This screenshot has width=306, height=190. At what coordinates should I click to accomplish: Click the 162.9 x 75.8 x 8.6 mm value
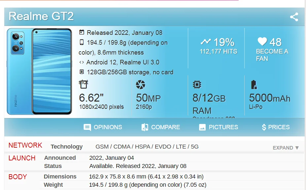(x=146, y=177)
